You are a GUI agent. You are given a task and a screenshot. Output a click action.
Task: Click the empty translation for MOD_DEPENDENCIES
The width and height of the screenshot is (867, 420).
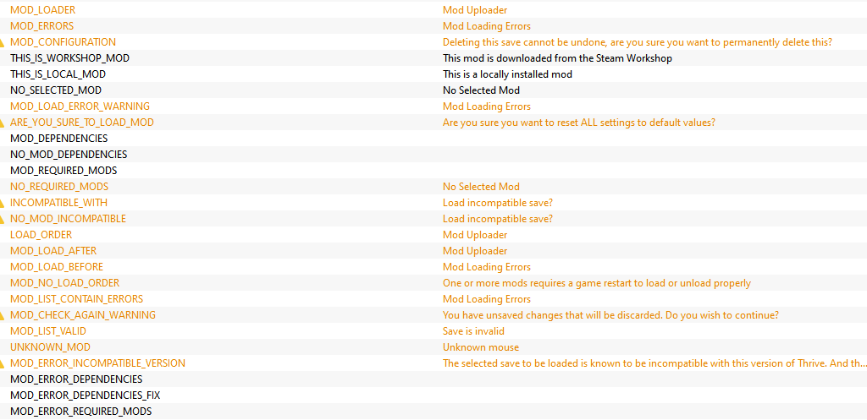pyautogui.click(x=654, y=139)
